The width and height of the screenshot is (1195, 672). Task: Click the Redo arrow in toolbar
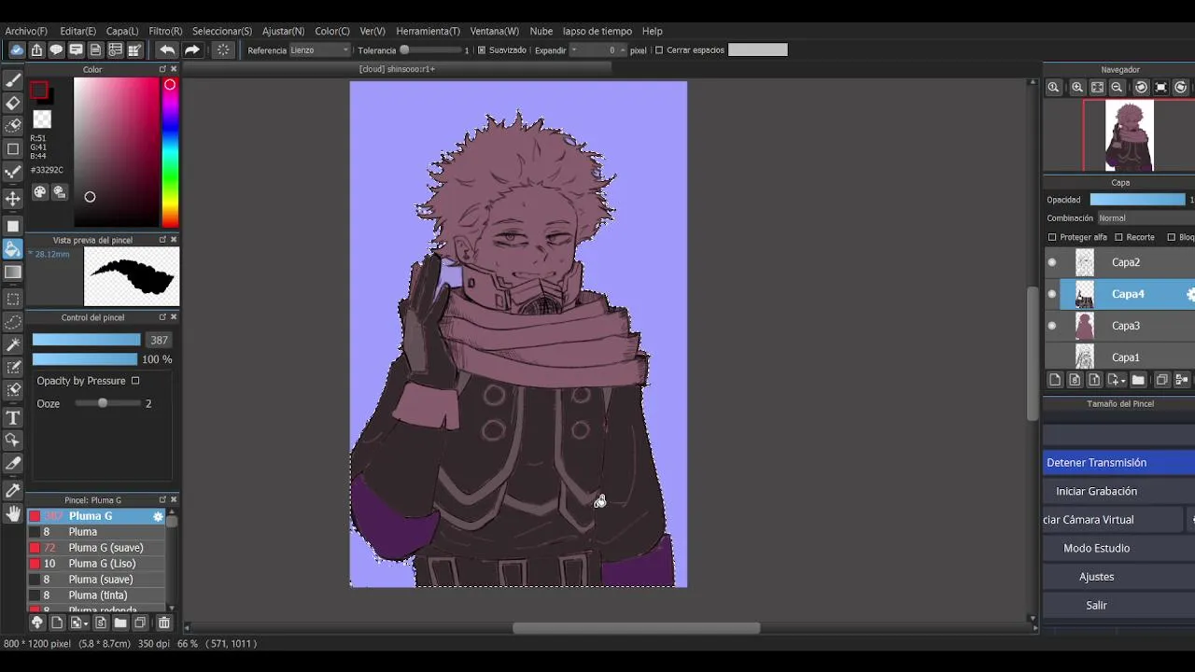(x=192, y=49)
